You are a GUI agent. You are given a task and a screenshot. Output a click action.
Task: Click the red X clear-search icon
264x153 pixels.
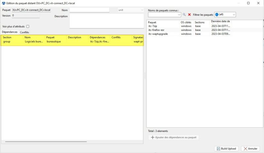pyautogui.click(x=189, y=15)
